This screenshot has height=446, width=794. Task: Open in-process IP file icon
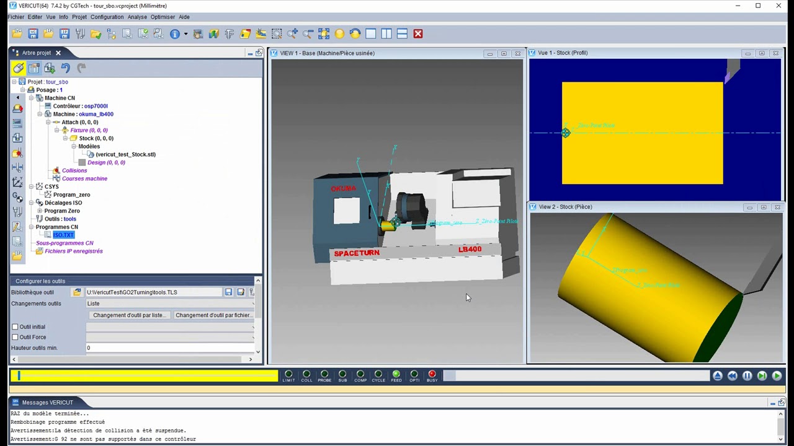pos(48,34)
